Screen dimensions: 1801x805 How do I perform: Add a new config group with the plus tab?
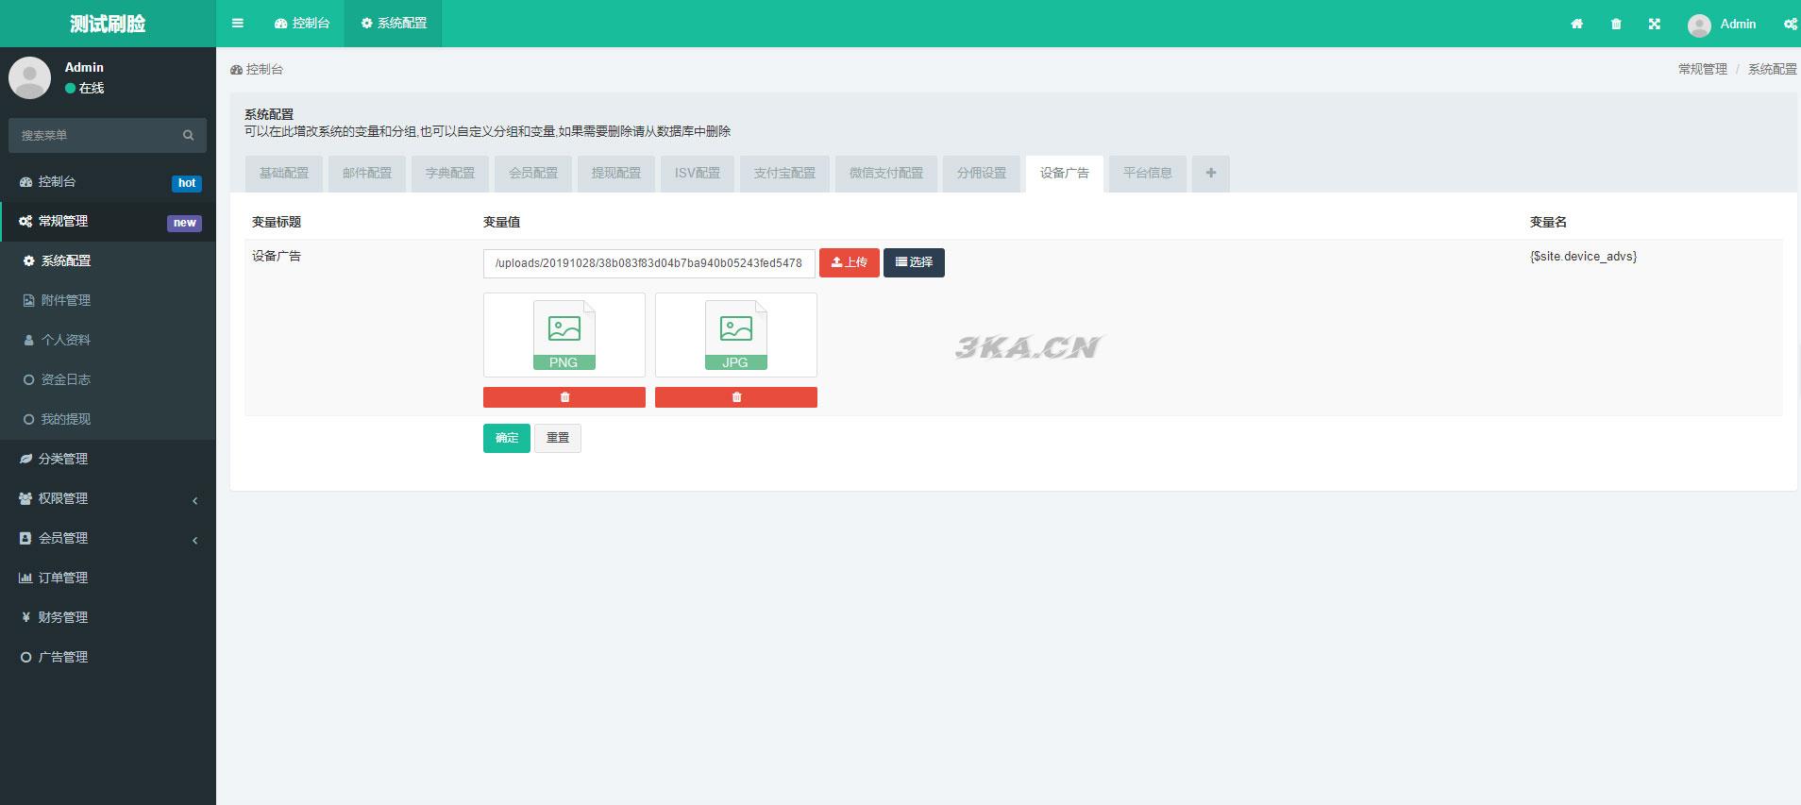pyautogui.click(x=1211, y=174)
